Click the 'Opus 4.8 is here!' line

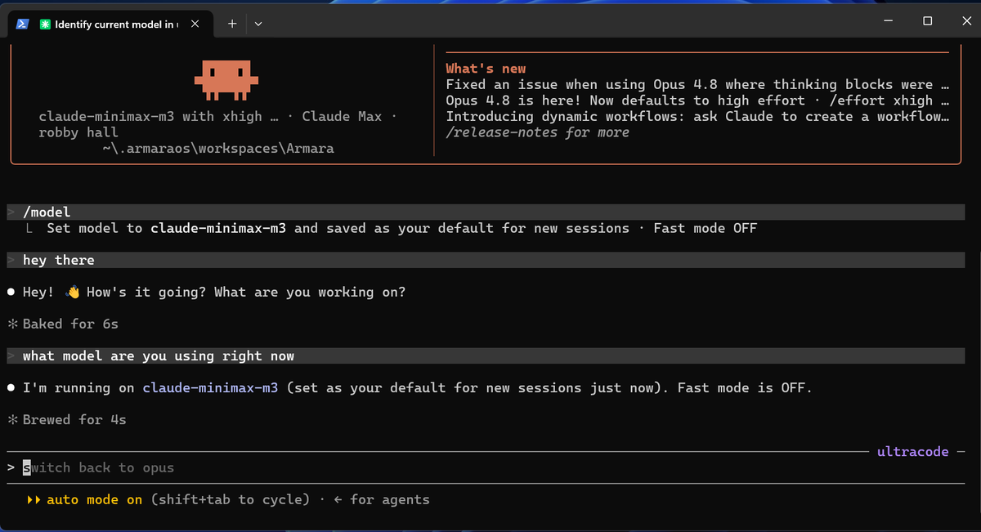pyautogui.click(x=697, y=101)
